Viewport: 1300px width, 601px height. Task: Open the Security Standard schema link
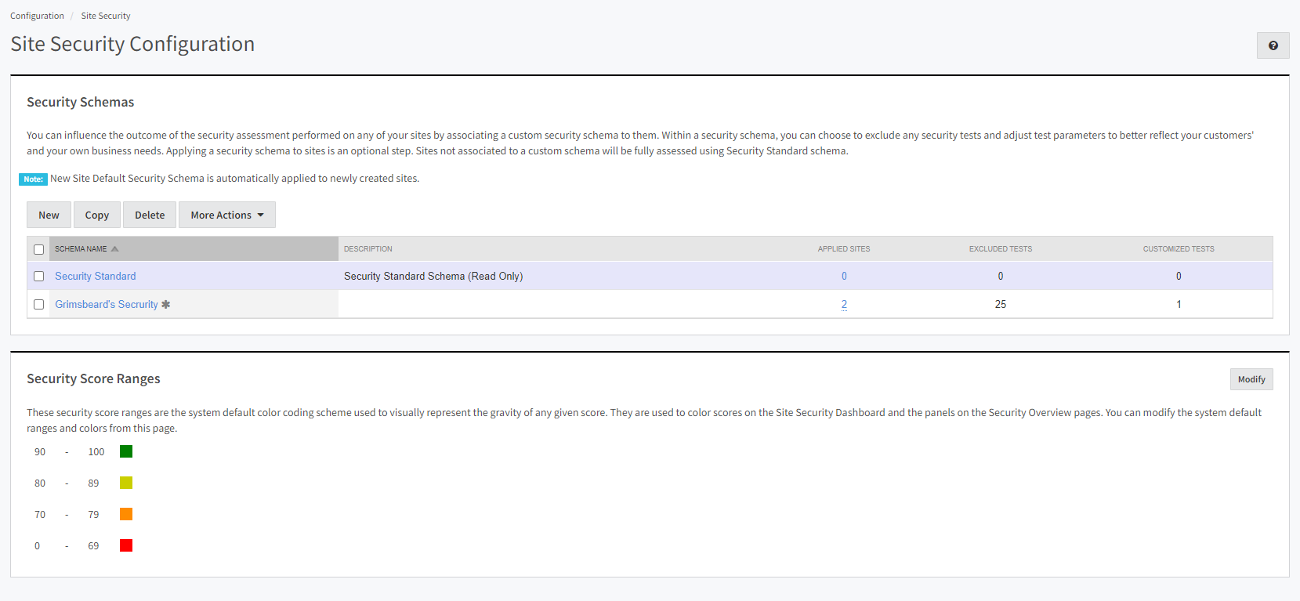click(x=95, y=276)
